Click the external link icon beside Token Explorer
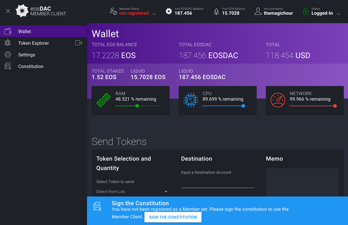This screenshot has width=348, height=225. pos(78,43)
